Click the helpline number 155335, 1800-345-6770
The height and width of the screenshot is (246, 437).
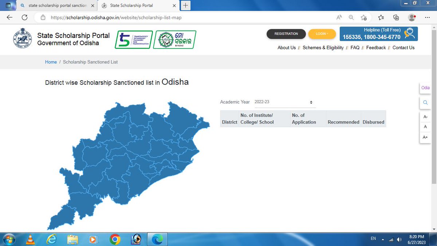pos(371,37)
